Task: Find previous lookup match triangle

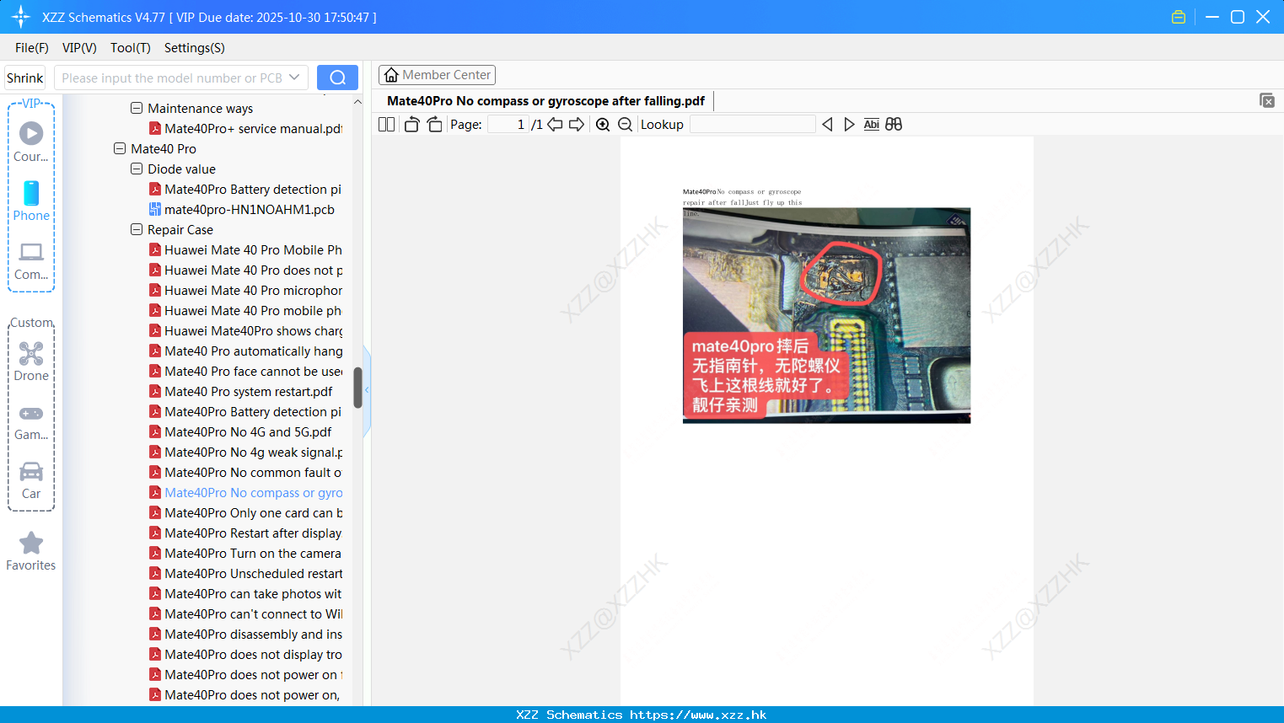Action: coord(827,124)
